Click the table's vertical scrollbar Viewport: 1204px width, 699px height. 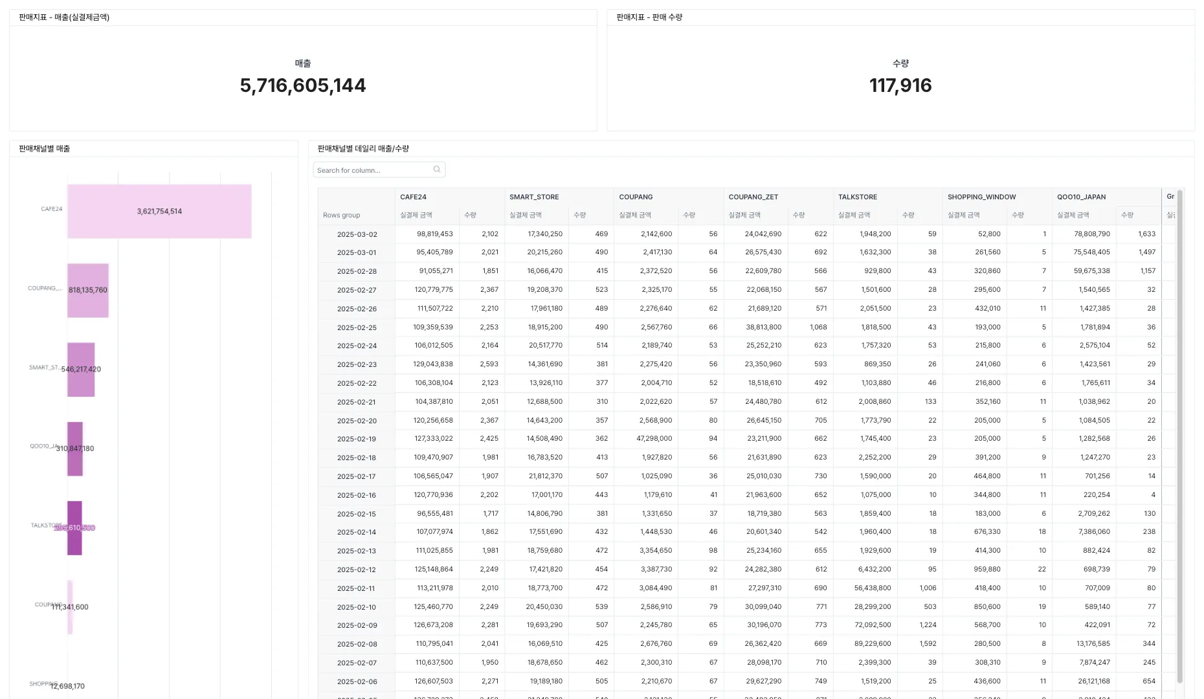[x=1180, y=434]
